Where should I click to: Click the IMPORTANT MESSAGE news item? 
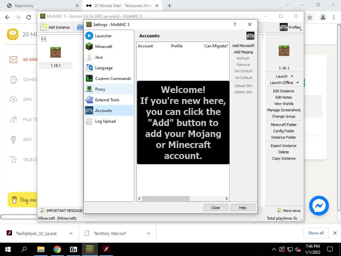pos(62,211)
